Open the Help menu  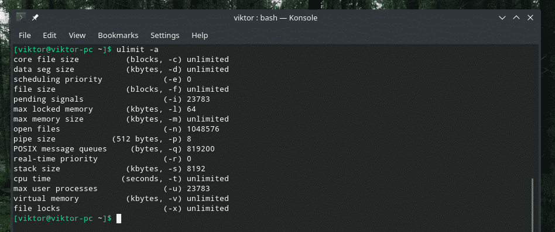(x=200, y=35)
